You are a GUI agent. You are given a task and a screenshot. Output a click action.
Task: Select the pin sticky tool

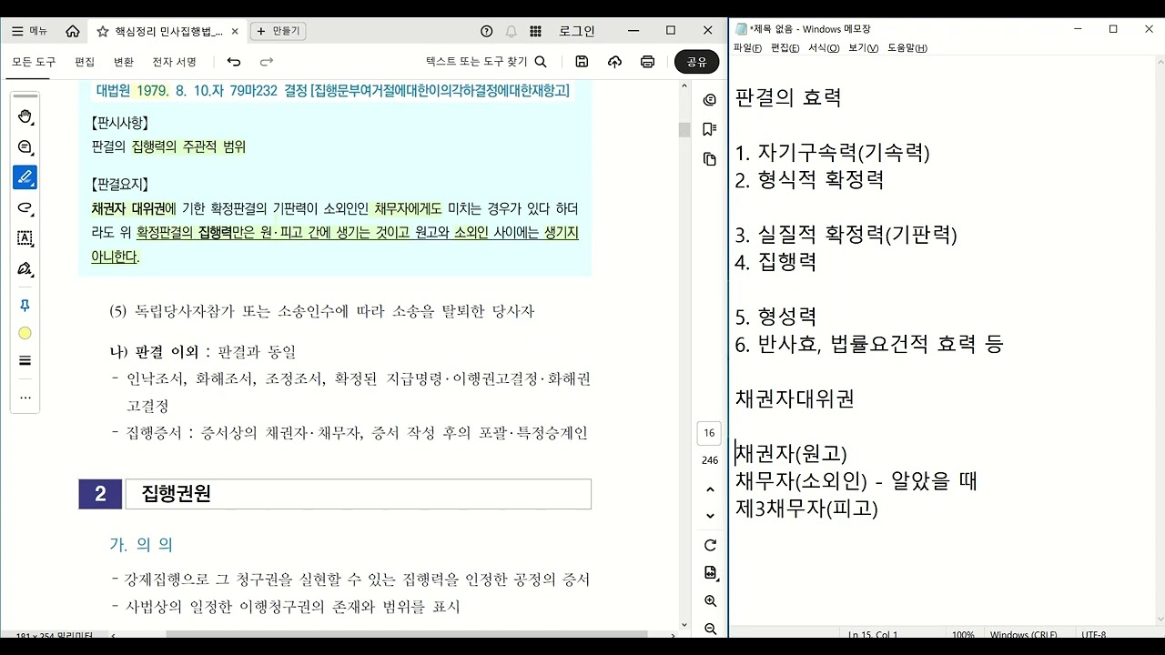[25, 306]
